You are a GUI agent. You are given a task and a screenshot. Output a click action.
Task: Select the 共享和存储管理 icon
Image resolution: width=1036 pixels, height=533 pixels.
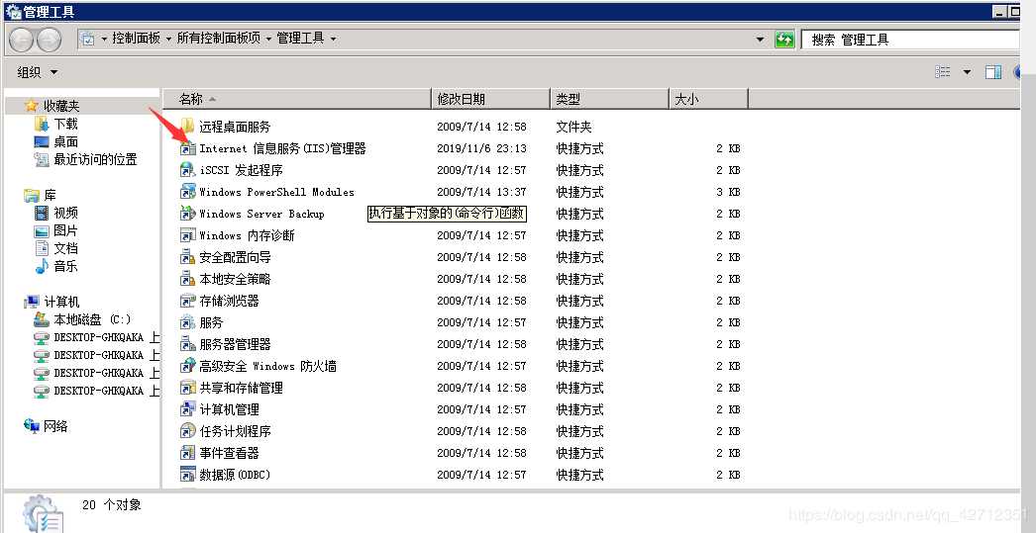(x=187, y=388)
